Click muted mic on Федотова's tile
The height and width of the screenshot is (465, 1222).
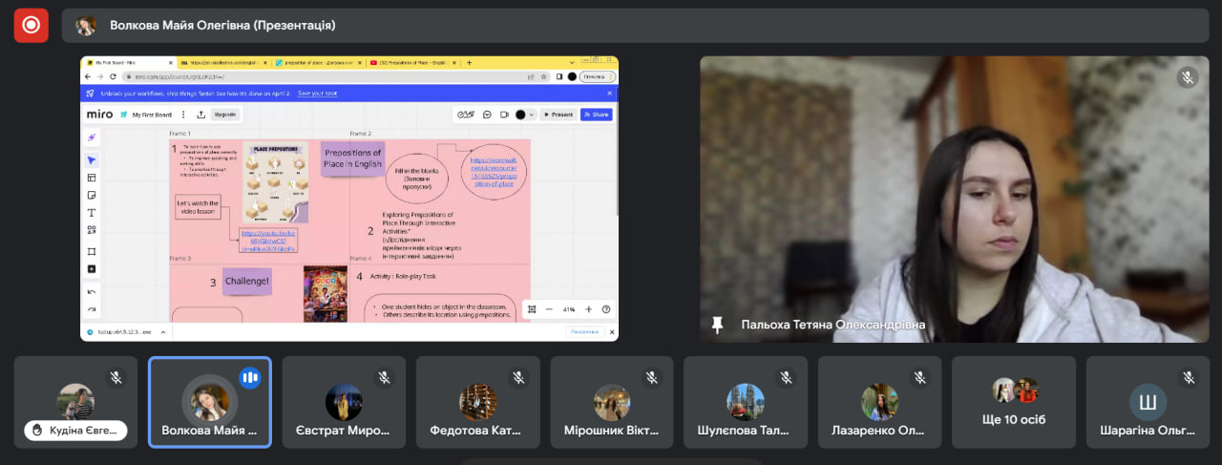click(x=518, y=378)
